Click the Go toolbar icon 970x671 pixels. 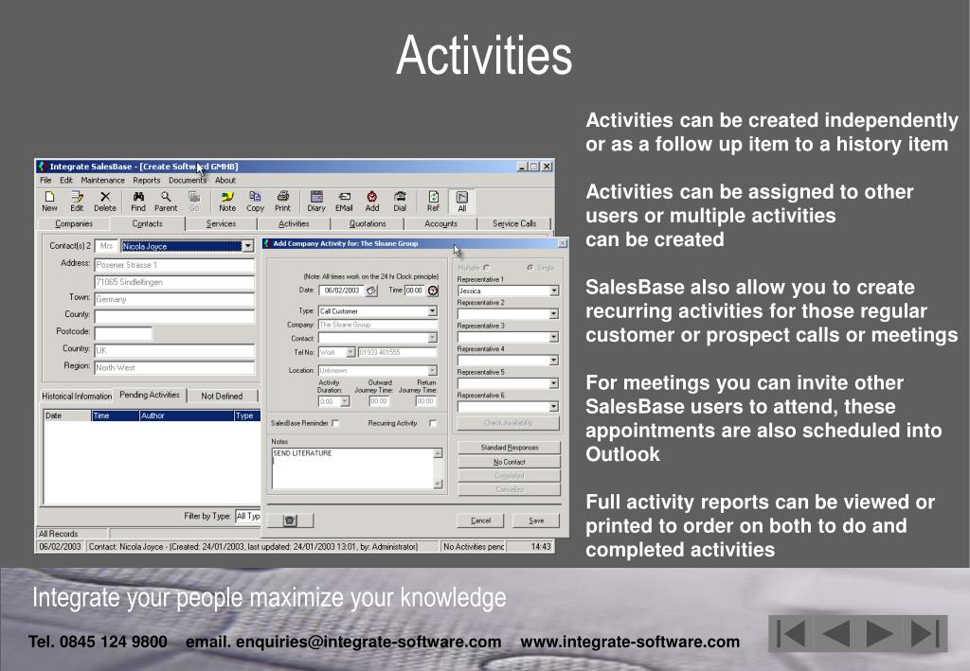(194, 201)
